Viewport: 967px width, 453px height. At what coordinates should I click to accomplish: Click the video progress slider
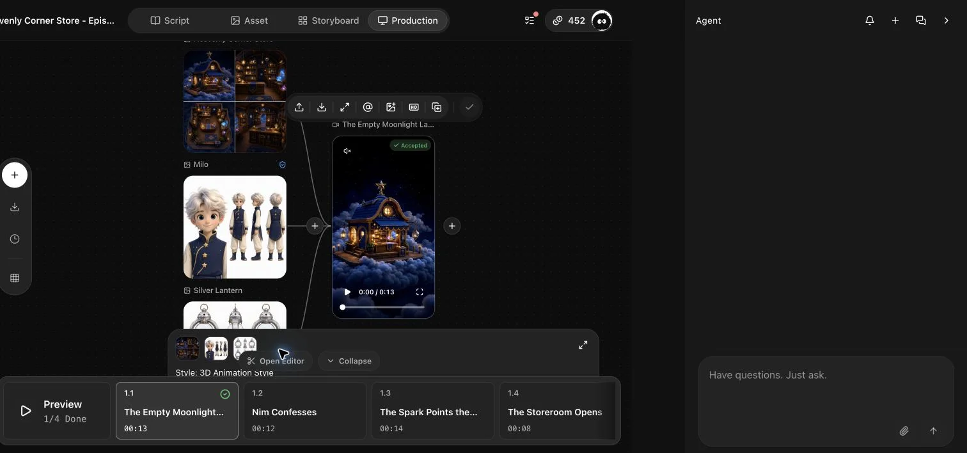coord(383,307)
